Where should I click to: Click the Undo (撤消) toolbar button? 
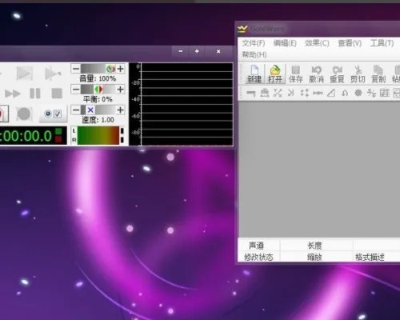pyautogui.click(x=316, y=74)
